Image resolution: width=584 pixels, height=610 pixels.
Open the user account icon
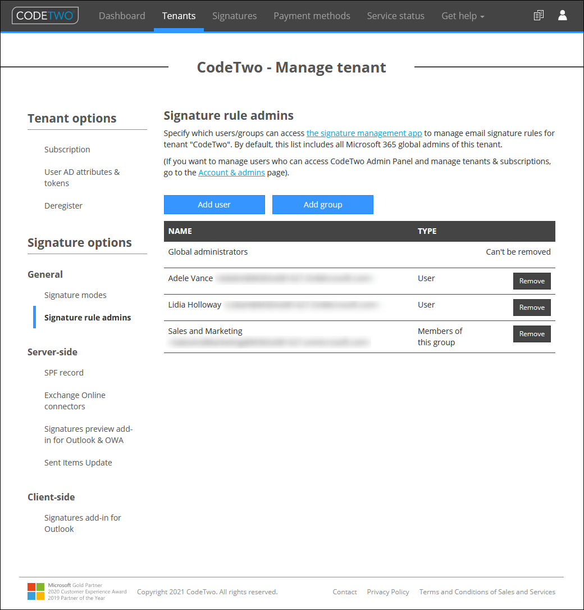563,15
